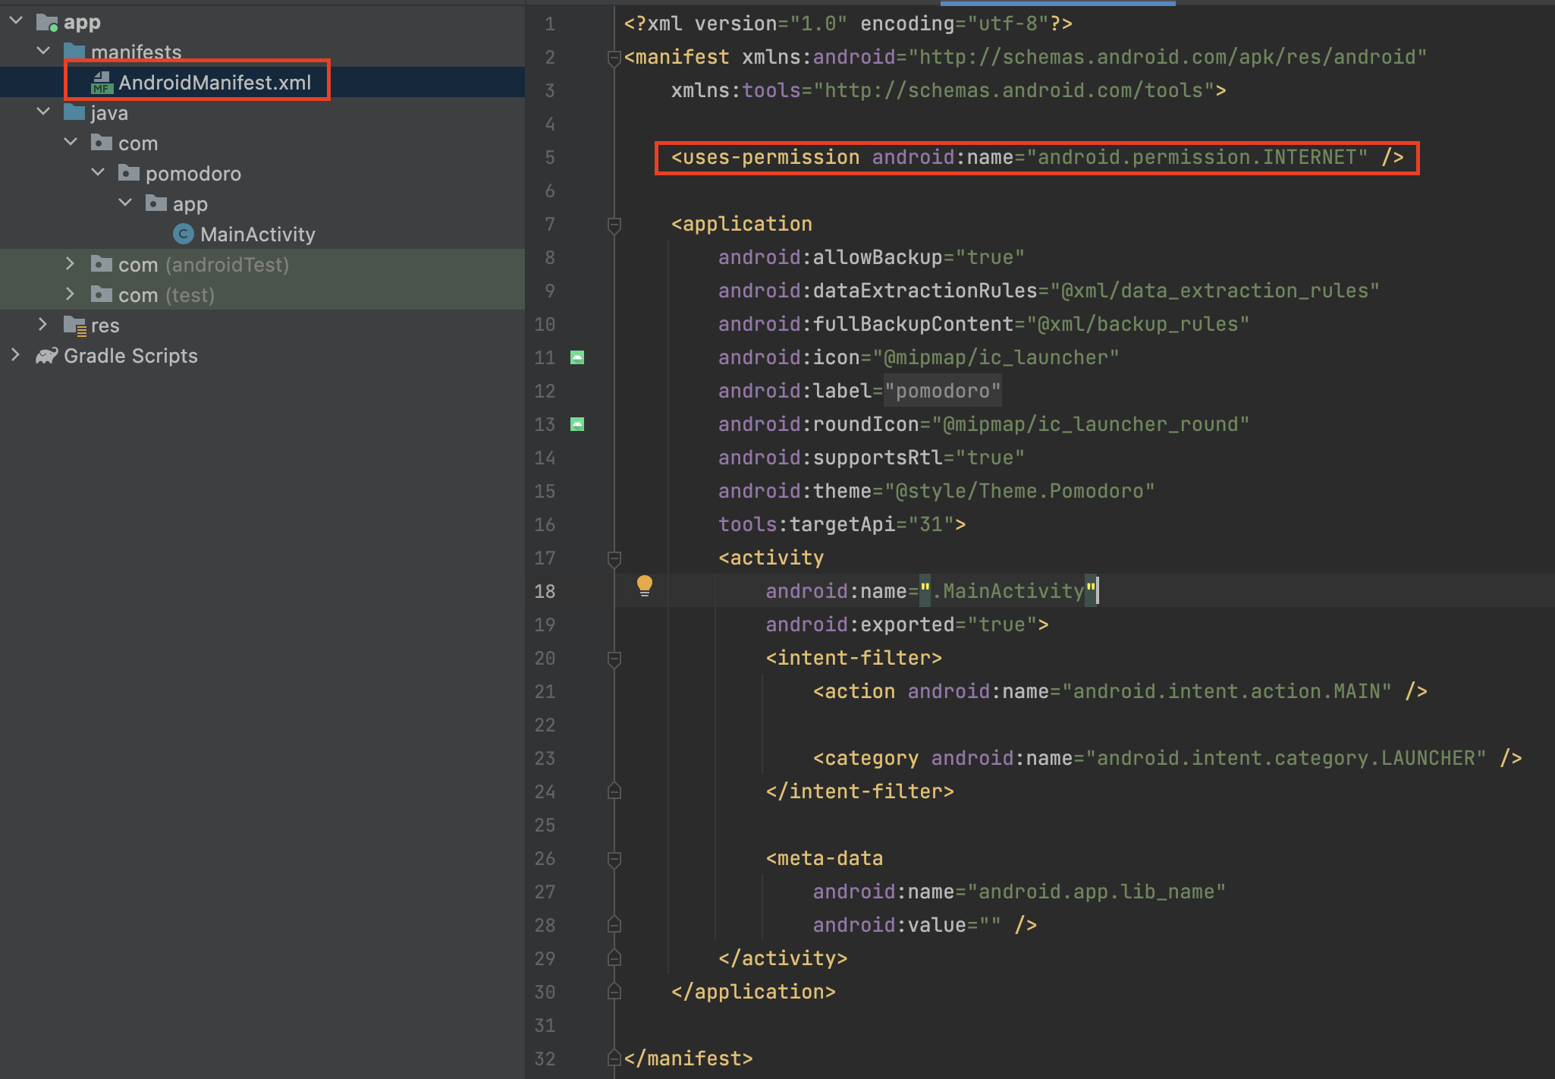Click the AndroidManifest.xml file icon
The height and width of the screenshot is (1079, 1555).
[101, 83]
